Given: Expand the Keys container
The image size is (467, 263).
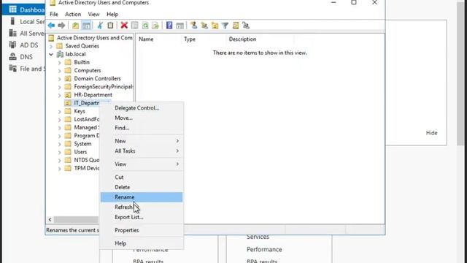Looking at the screenshot, I should coord(59,112).
